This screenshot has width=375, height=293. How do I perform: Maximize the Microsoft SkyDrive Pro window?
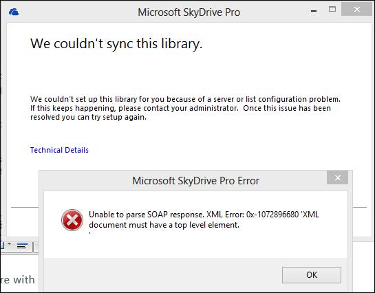pos(332,10)
